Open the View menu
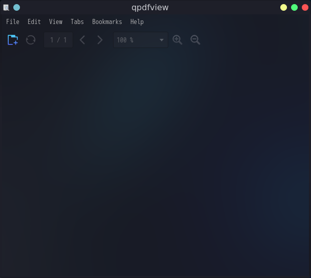Viewport: 311px width, 278px height. (56, 21)
